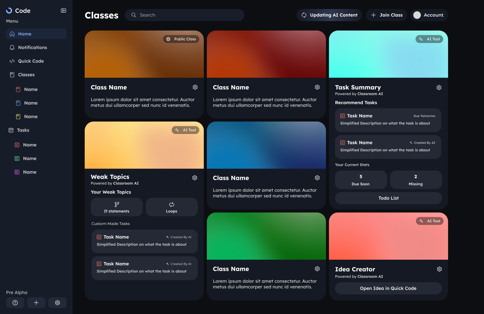Collapse the sidebar panel icon

click(x=63, y=11)
